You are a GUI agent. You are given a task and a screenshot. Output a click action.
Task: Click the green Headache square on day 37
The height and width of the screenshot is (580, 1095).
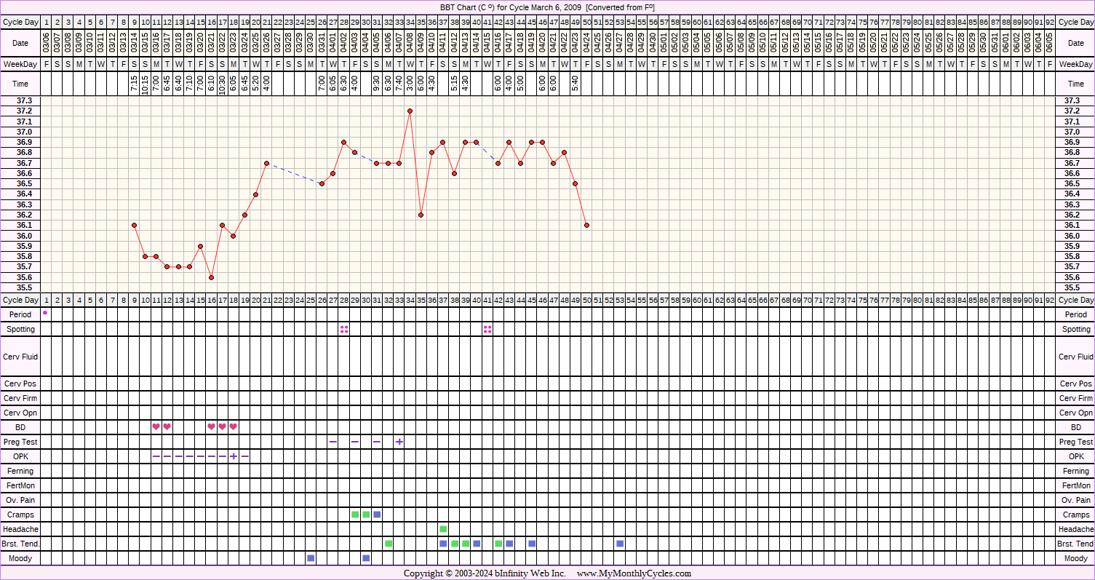tap(443, 528)
